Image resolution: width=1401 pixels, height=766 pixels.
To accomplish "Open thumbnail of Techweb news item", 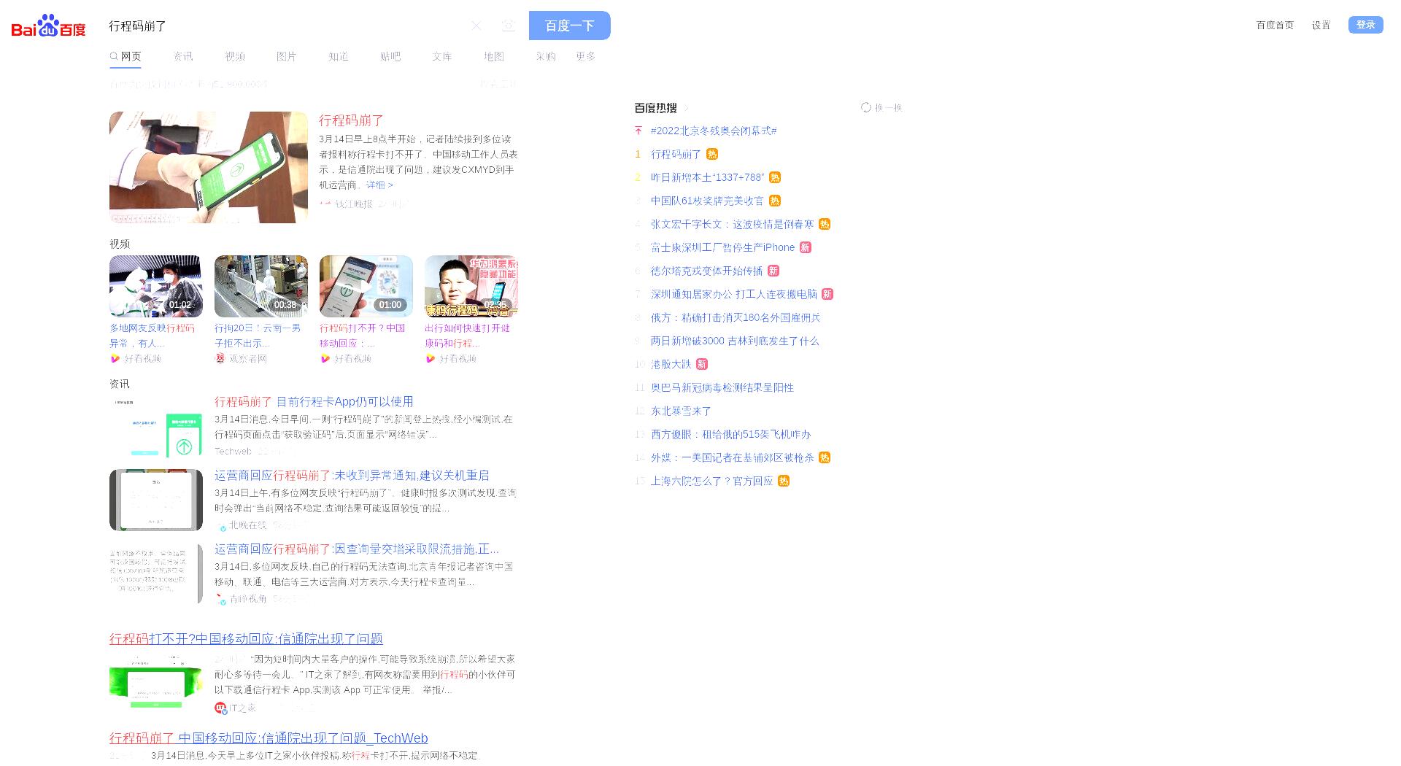I will click(x=156, y=427).
